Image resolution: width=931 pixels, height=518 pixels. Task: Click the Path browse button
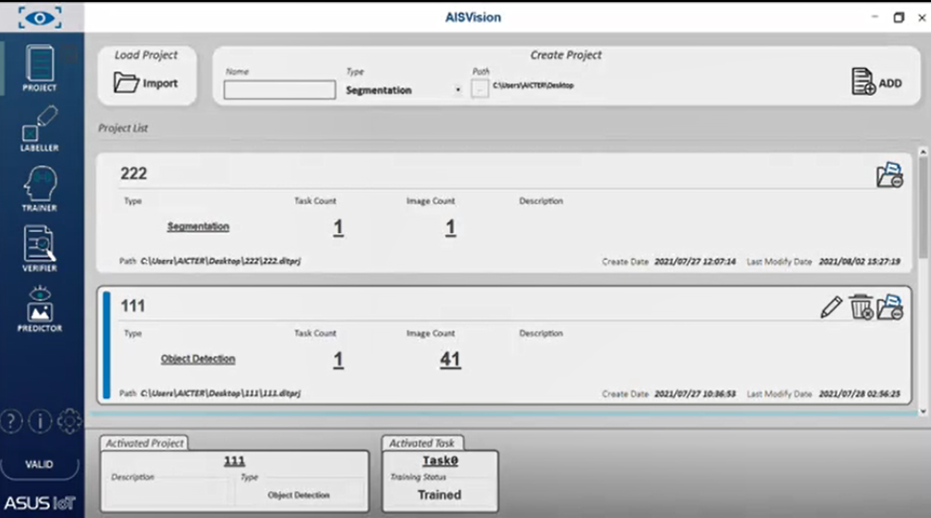[x=480, y=89]
